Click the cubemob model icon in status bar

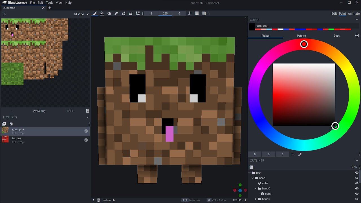(x=99, y=200)
